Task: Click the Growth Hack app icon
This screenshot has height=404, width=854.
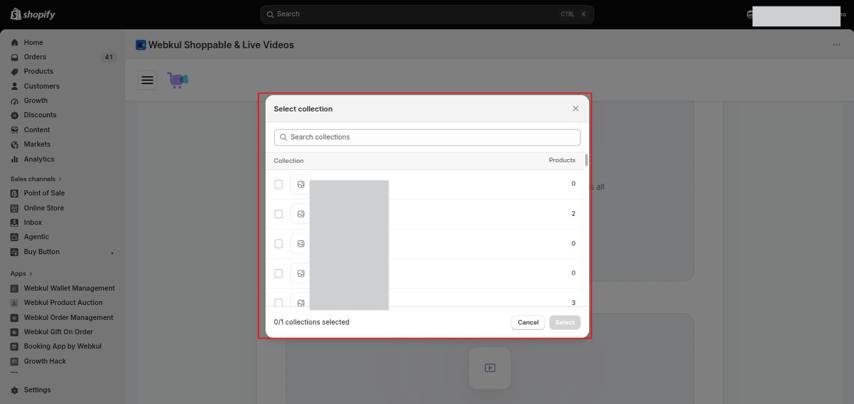Action: click(x=15, y=361)
